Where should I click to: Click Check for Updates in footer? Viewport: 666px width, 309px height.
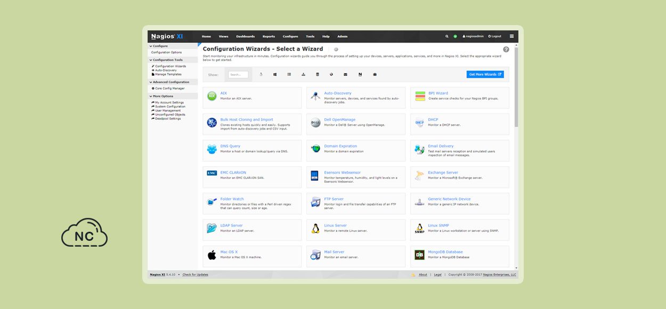point(196,275)
